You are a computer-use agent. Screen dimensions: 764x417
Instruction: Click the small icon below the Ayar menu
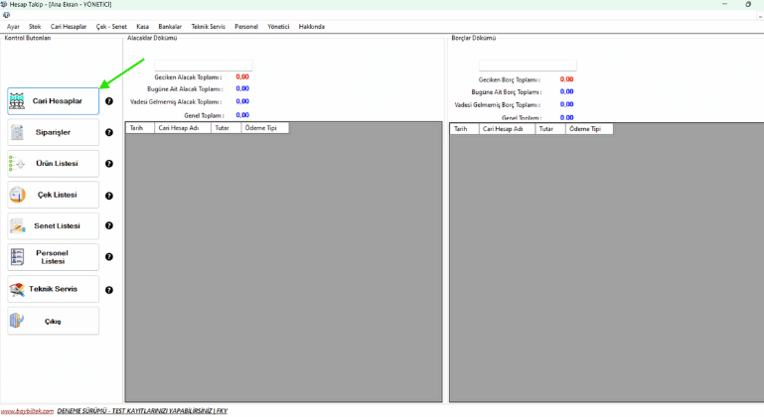(7, 15)
